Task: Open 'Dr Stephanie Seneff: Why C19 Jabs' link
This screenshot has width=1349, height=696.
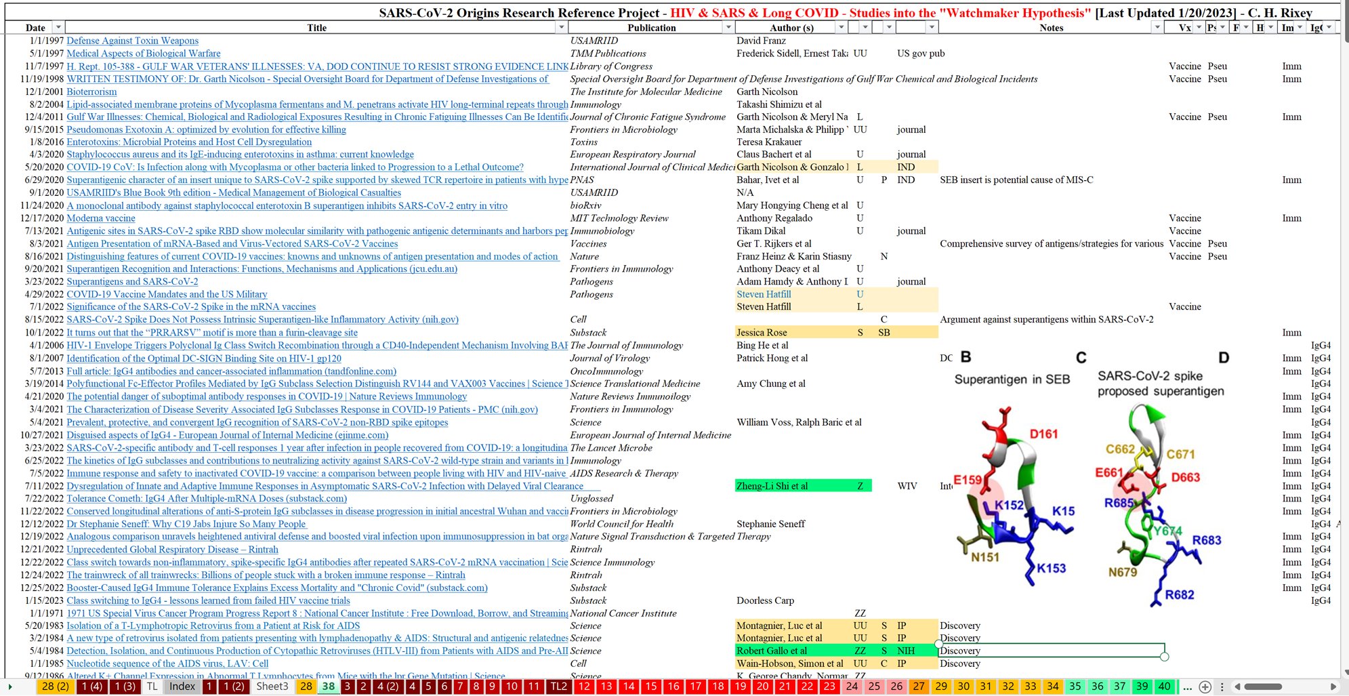Action: coord(186,524)
